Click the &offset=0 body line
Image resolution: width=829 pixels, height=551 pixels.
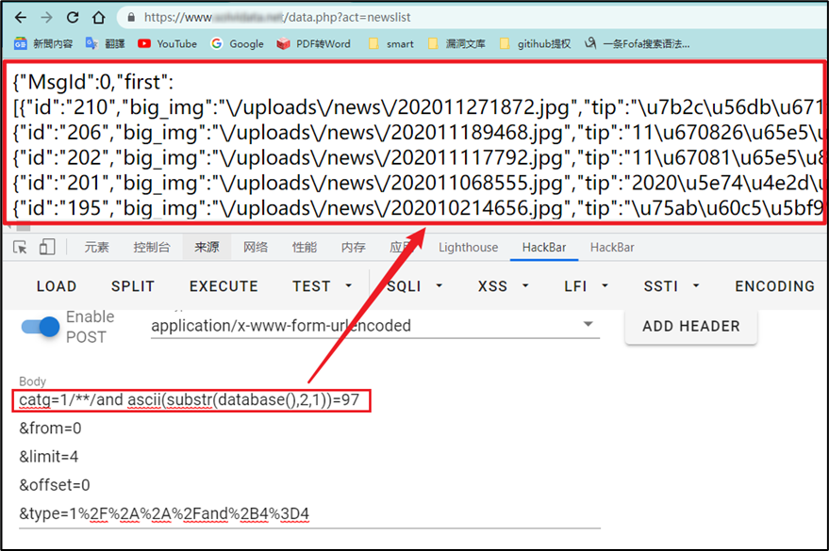[55, 485]
